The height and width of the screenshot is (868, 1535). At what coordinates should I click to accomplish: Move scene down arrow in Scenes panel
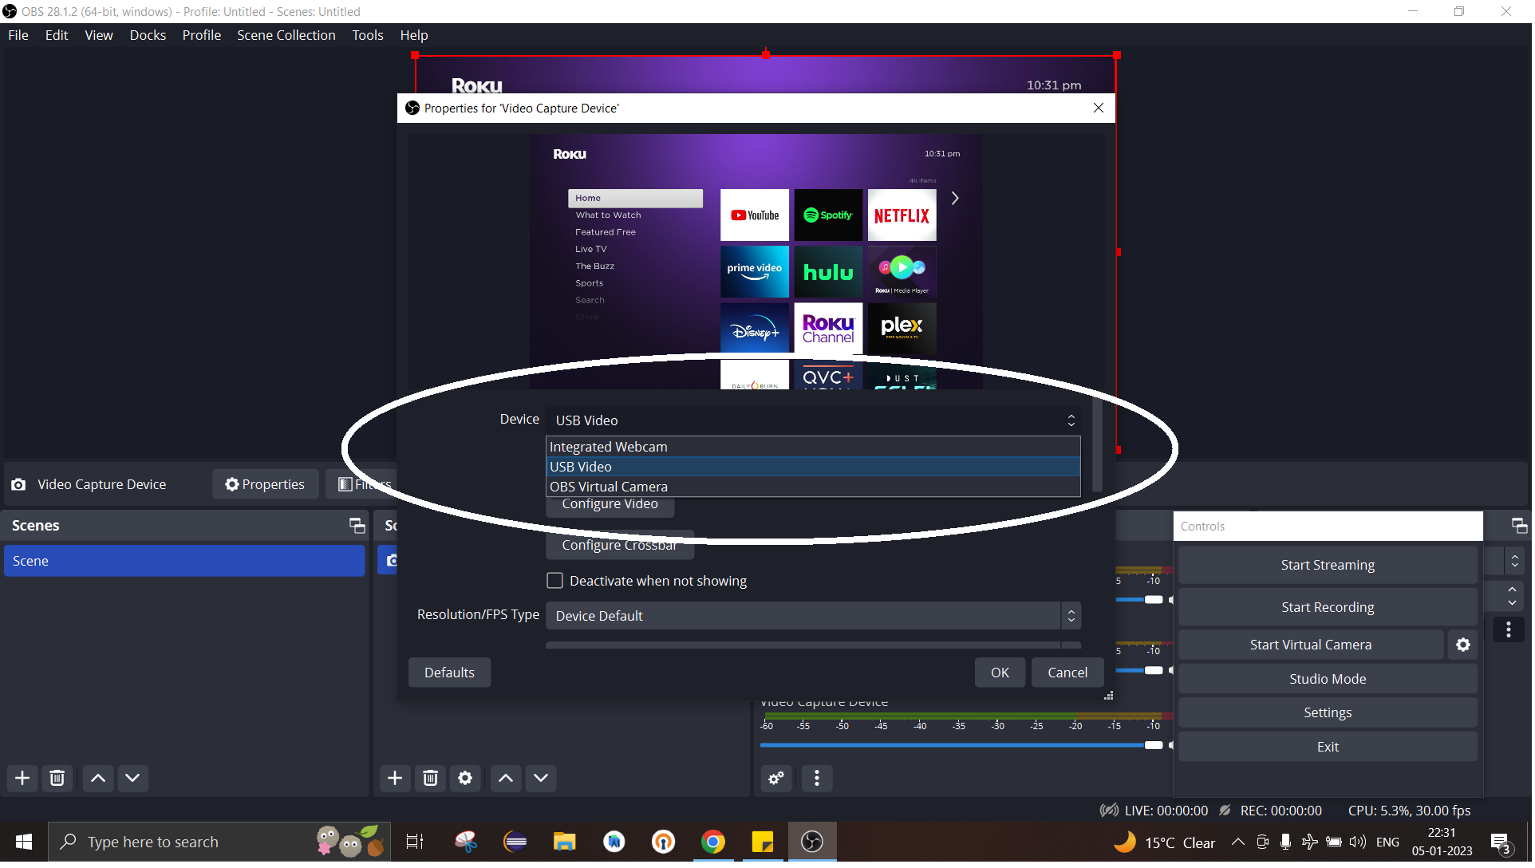point(133,779)
